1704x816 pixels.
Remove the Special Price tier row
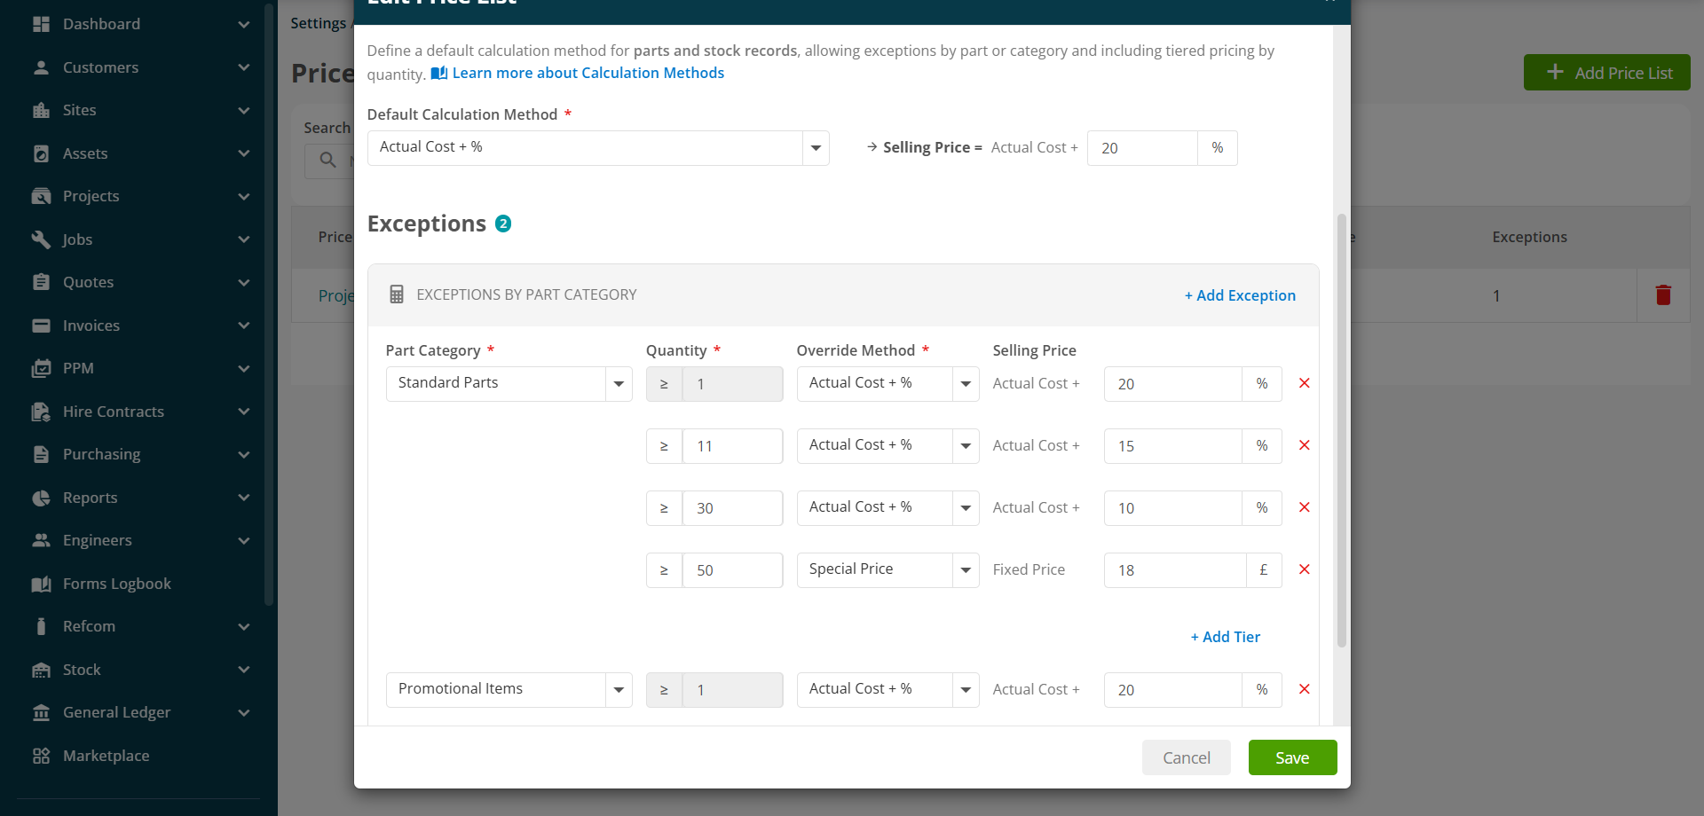click(x=1305, y=569)
